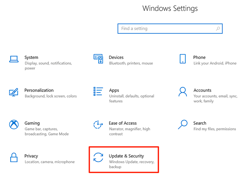
Task: Click the Update & Security arrows icon
Action: (x=98, y=157)
